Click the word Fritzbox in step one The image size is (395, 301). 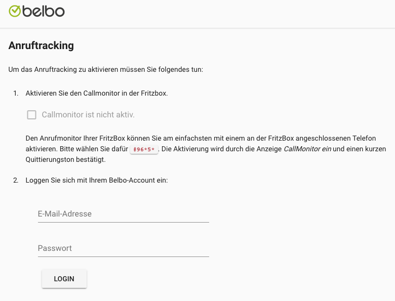click(x=154, y=94)
